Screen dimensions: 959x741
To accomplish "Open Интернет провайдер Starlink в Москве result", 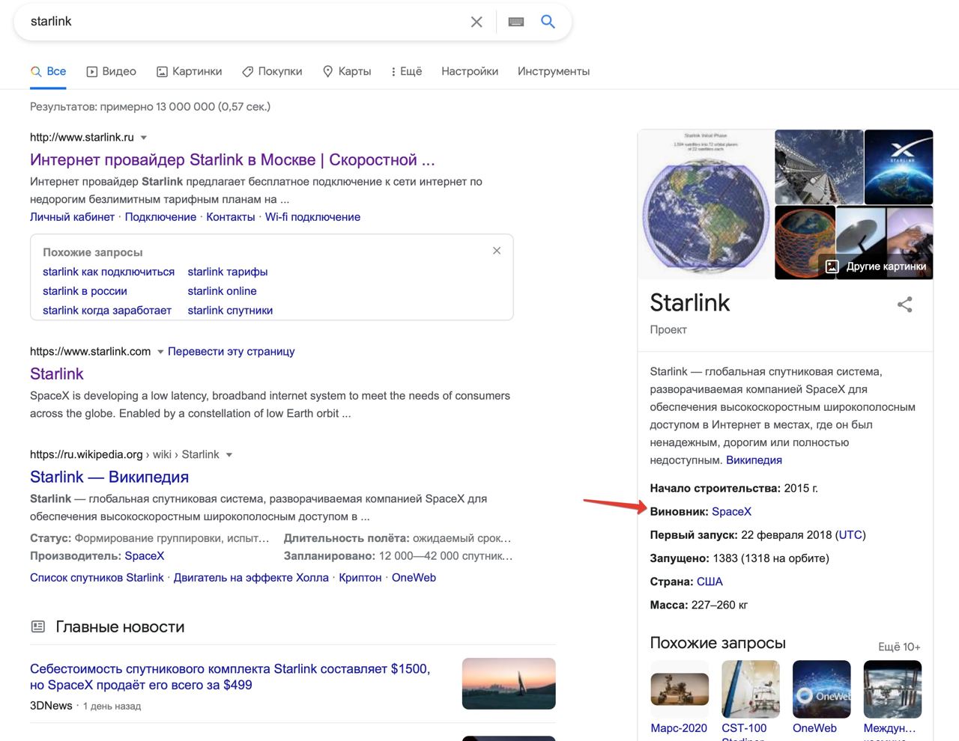I will [x=232, y=159].
